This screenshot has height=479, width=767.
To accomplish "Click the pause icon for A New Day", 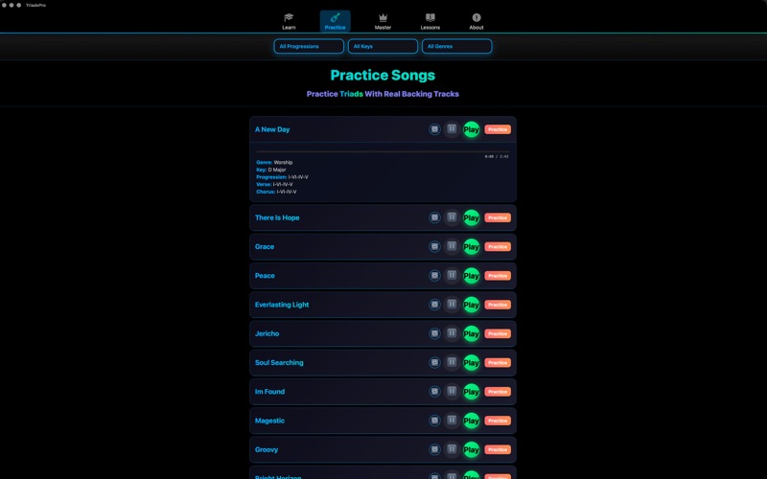I will point(452,129).
